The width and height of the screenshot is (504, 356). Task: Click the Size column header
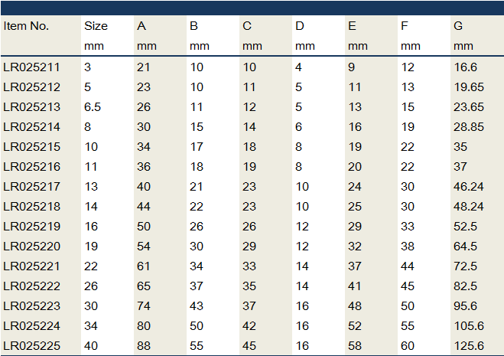coord(96,26)
